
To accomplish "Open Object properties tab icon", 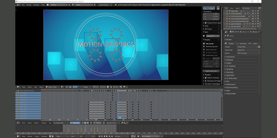I will point(241,32).
